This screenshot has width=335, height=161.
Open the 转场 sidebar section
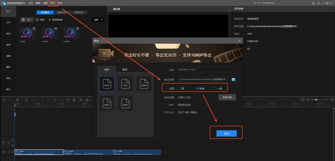[8, 45]
